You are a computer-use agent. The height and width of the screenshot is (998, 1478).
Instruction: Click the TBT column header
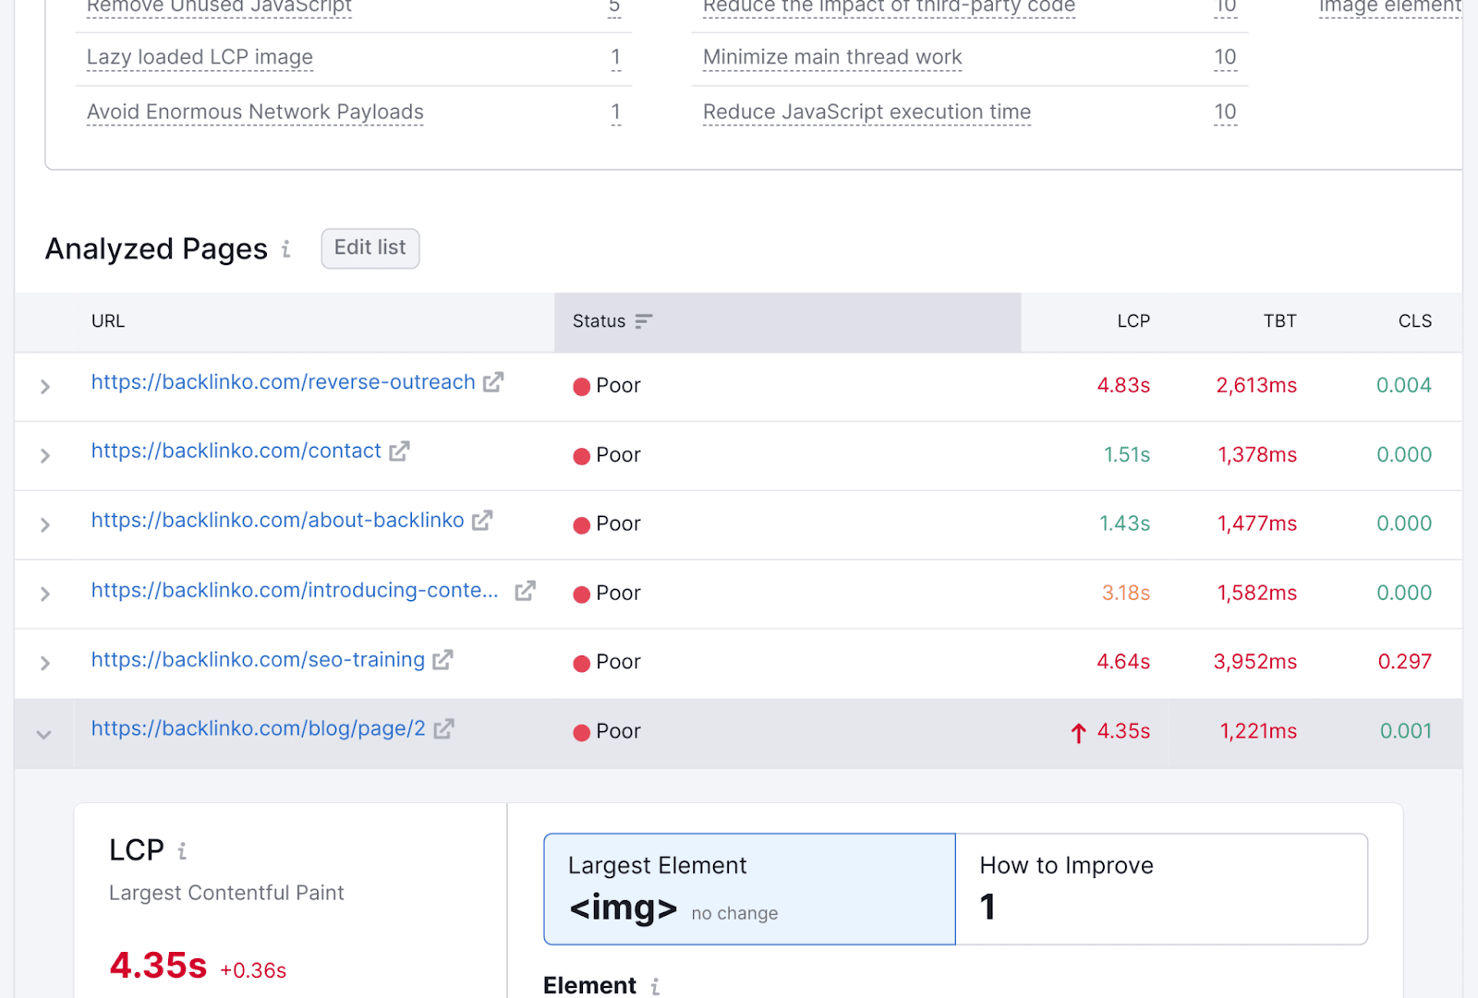coord(1279,321)
